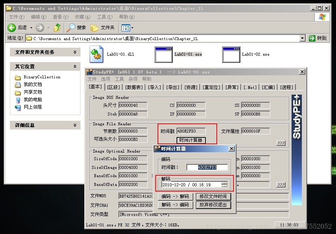Click the timestamp 4D0E2FD3 field in File Header
336x234 pixels.
191,131
